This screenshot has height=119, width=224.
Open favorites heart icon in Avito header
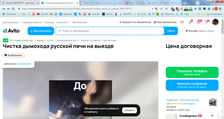(x=182, y=22)
